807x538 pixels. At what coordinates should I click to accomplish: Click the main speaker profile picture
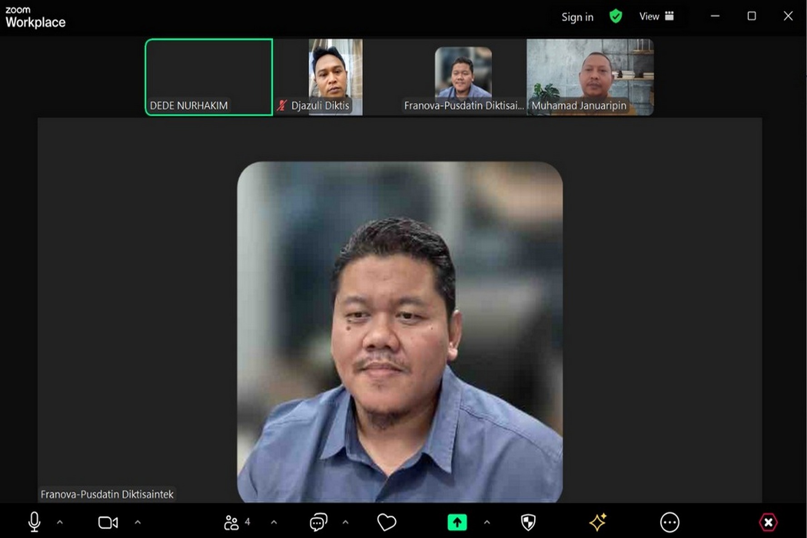(400, 332)
